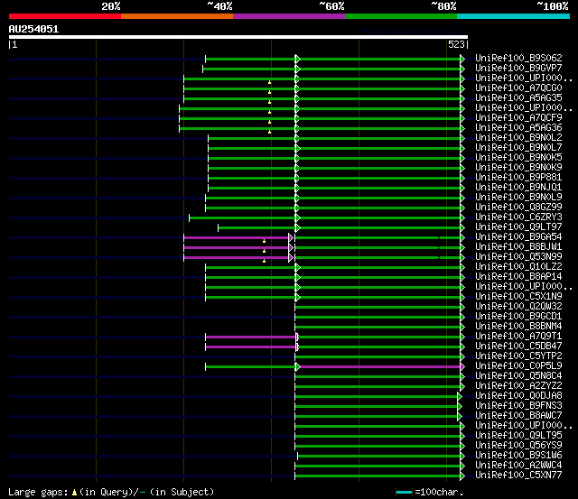Select hit UniRef100_C0P5L9

click(x=518, y=366)
